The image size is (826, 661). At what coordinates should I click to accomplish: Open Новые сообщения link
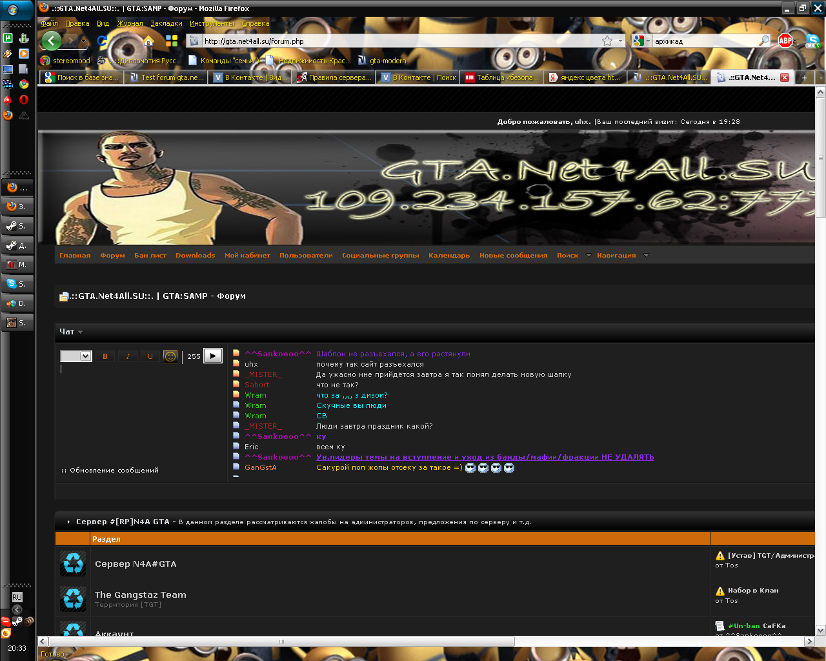[x=514, y=256]
